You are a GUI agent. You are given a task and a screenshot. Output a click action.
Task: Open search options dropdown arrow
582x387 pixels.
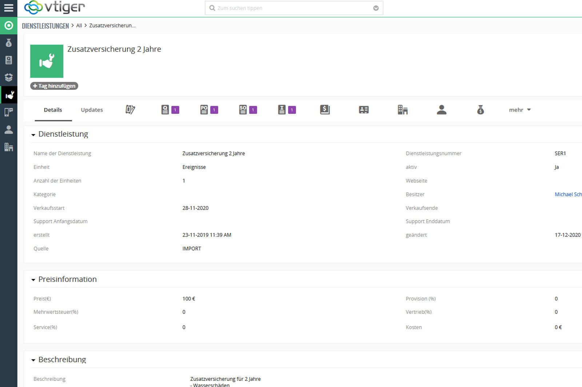tap(376, 8)
